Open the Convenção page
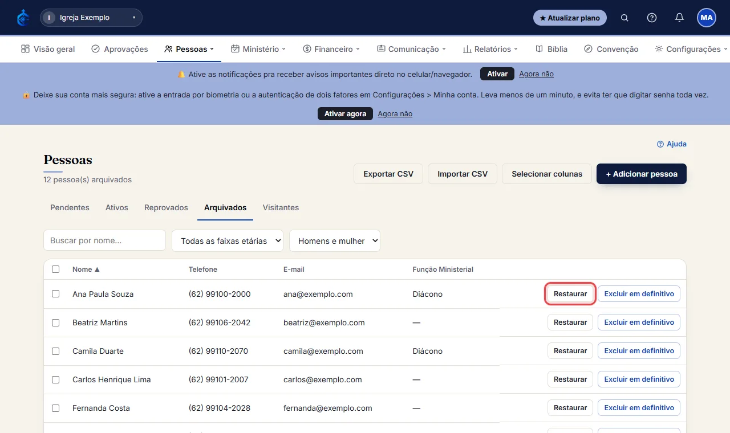Viewport: 730px width, 433px height. [611, 49]
